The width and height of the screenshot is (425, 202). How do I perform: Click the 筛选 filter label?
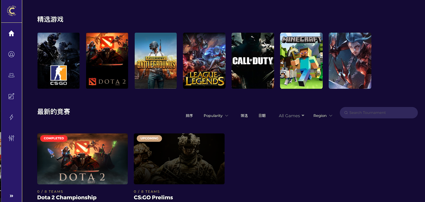[x=244, y=116]
